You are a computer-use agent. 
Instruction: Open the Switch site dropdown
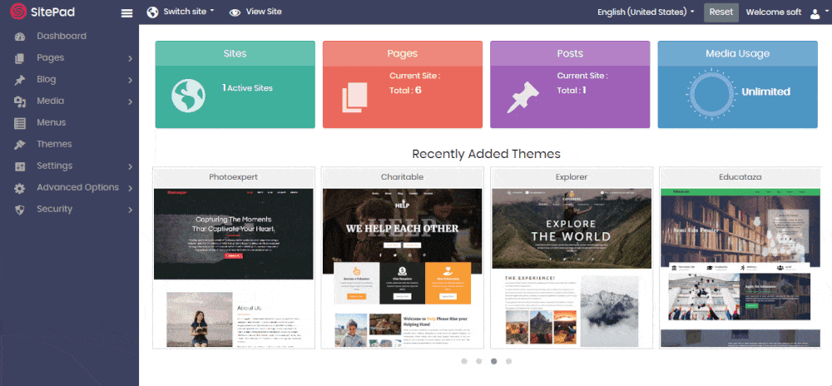coord(189,11)
